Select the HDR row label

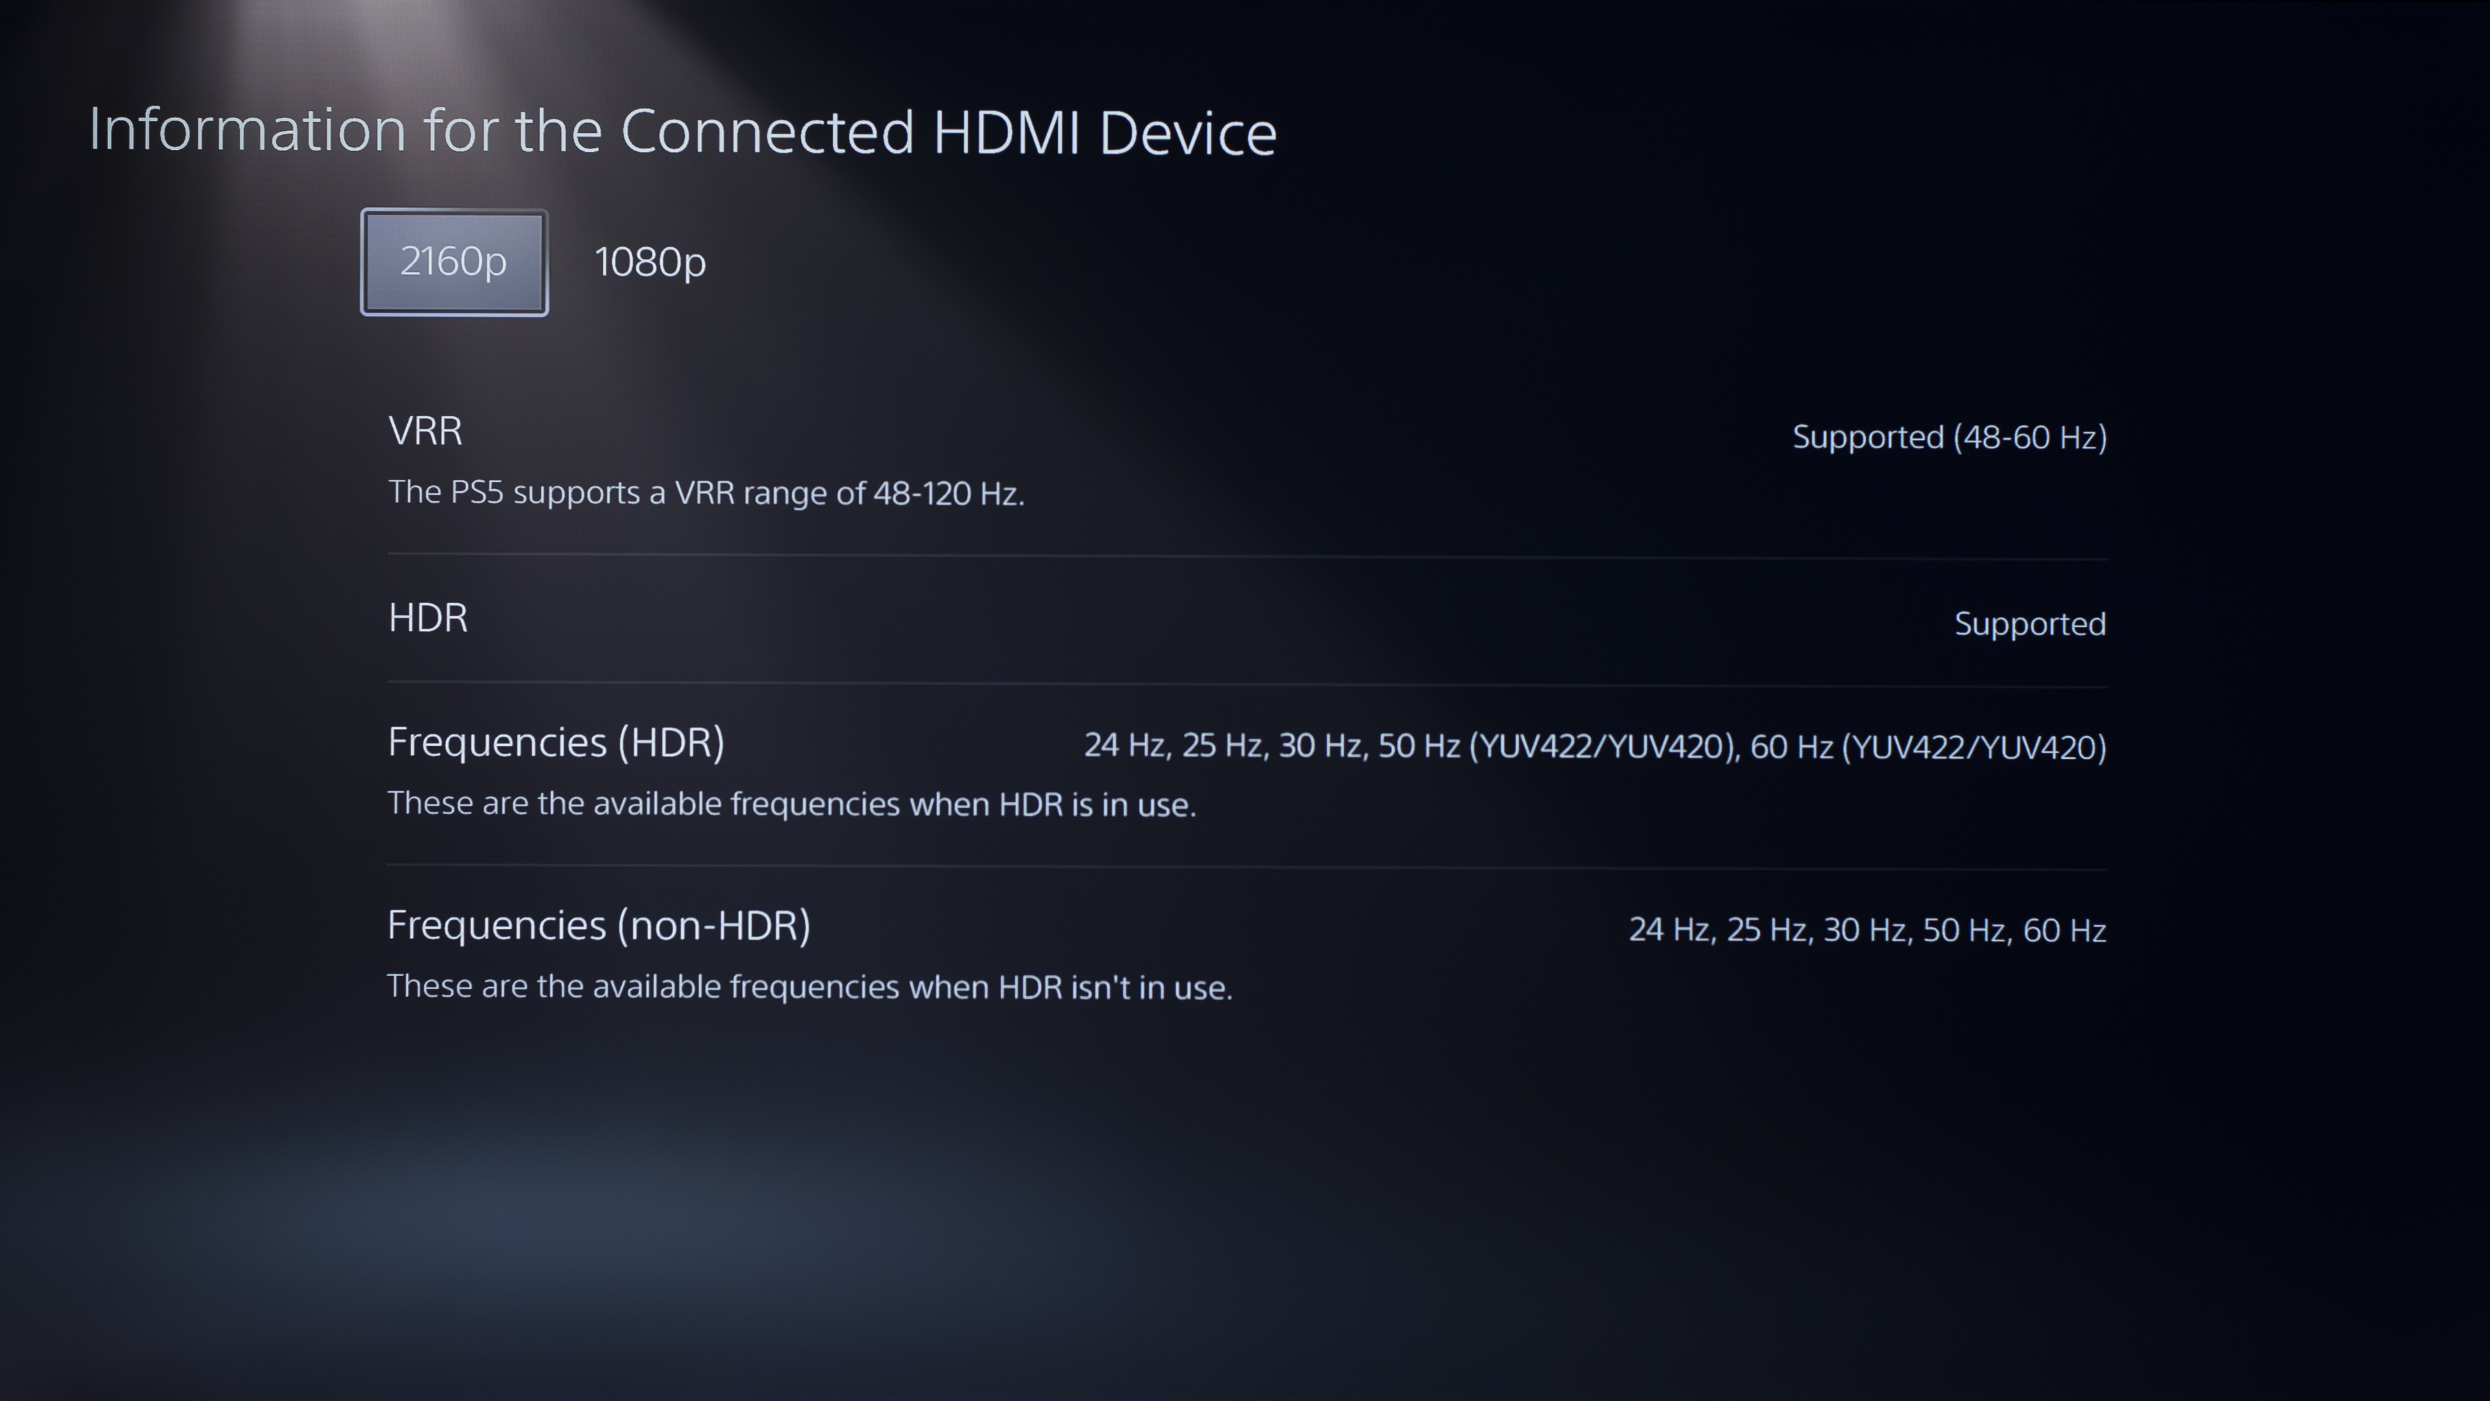tap(427, 617)
